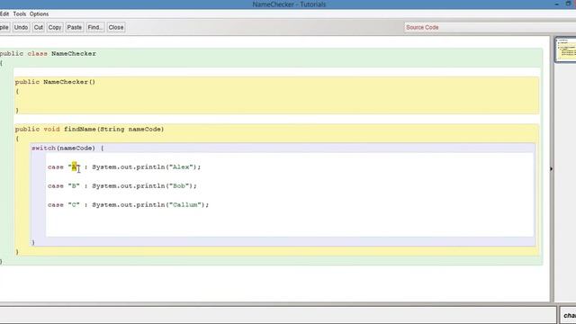Minimize the NameChecker window
The image size is (576, 324).
(557, 4)
